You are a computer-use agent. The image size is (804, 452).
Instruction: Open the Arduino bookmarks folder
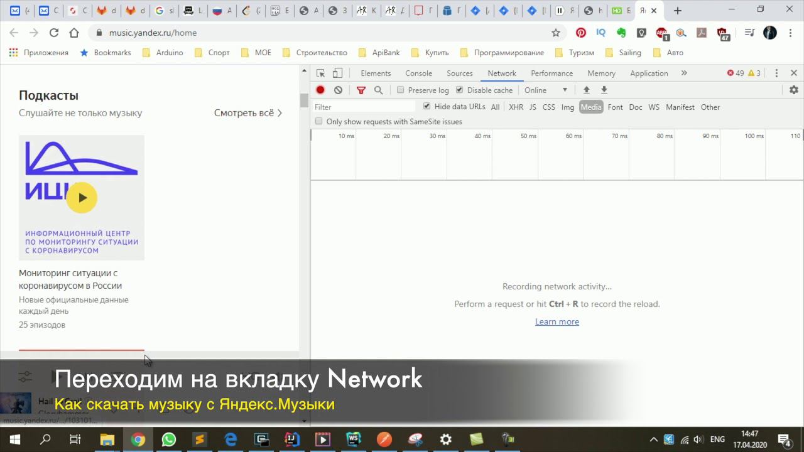point(163,53)
